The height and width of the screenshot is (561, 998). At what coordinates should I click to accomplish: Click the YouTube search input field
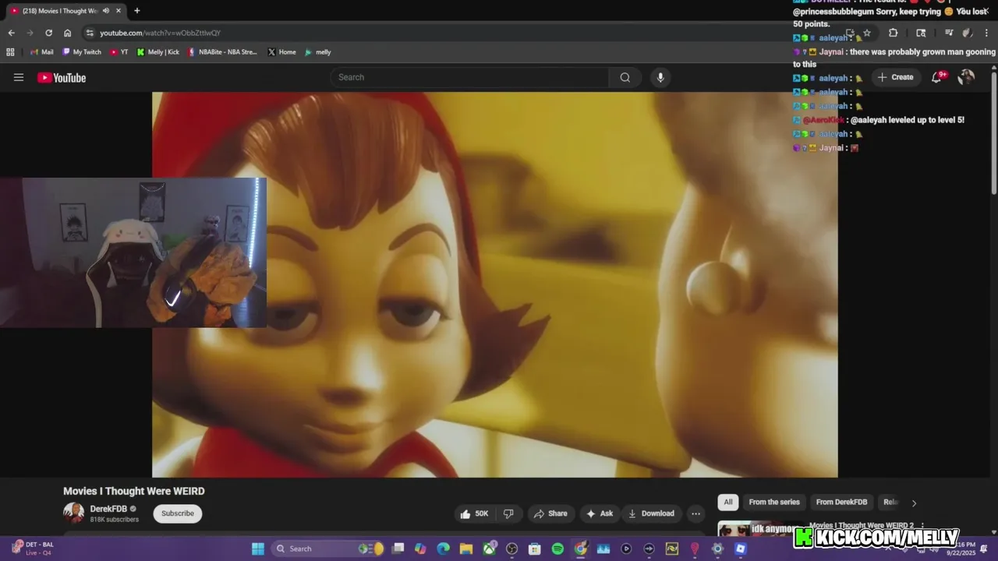(x=469, y=77)
